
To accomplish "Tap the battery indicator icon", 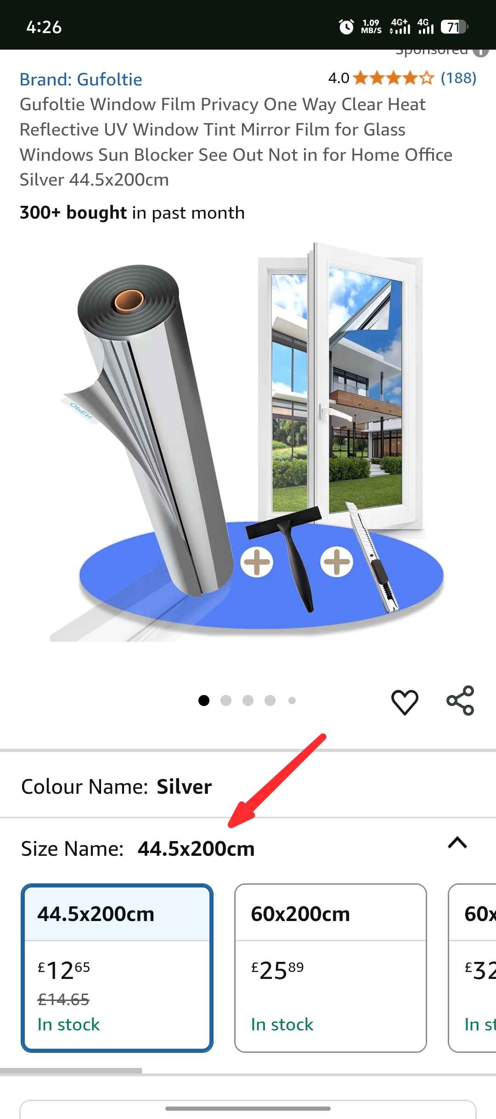I will click(454, 27).
